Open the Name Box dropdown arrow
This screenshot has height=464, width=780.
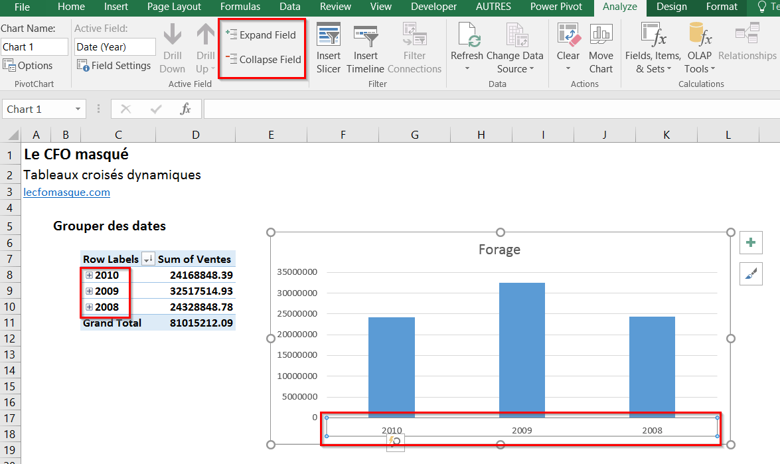(78, 109)
